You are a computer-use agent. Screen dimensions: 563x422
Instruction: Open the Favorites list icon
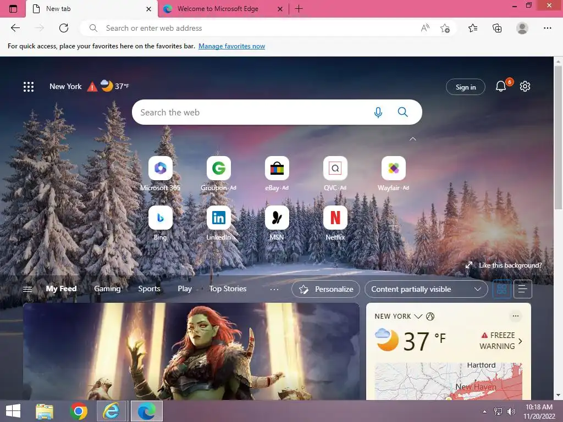click(x=473, y=28)
